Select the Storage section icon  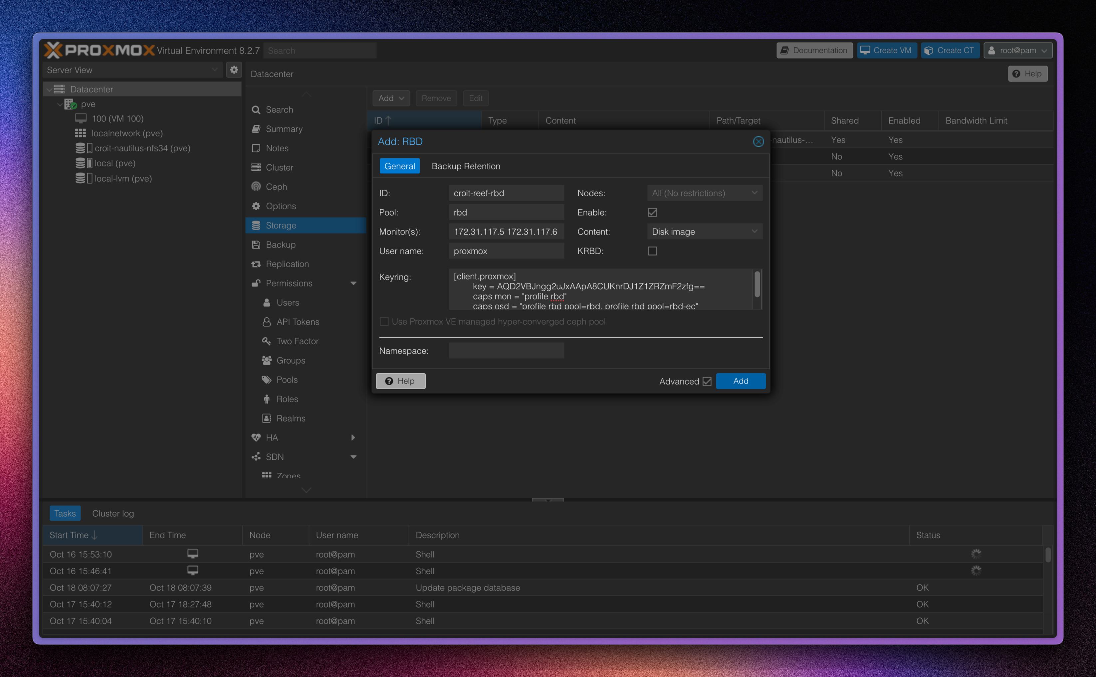(256, 225)
